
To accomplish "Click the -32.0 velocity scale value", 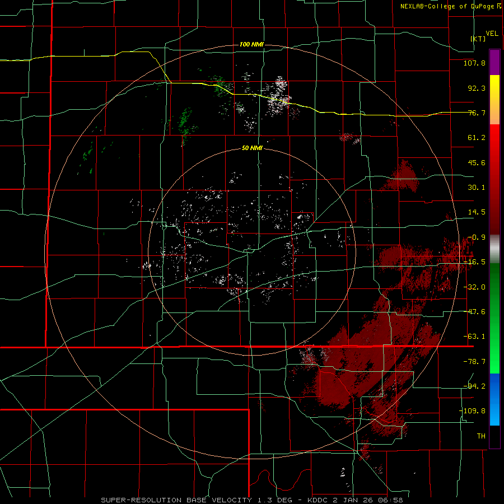I will (474, 287).
